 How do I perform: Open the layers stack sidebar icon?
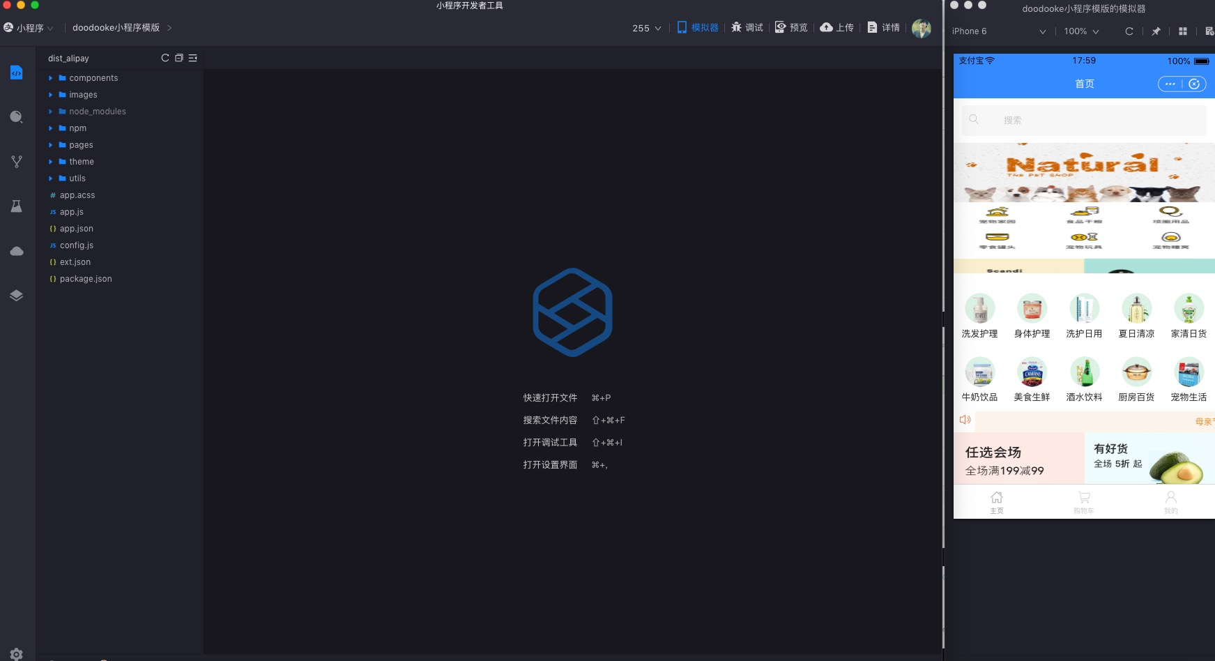(x=17, y=296)
